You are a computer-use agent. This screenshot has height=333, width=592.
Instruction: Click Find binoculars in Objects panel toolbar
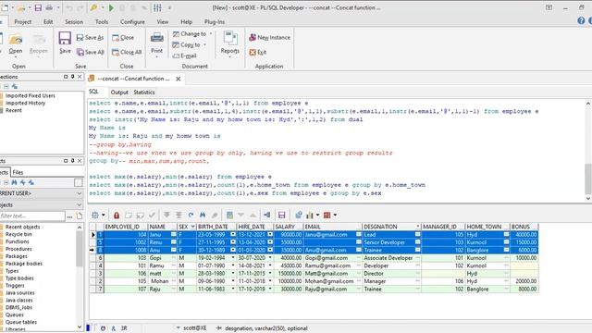15,183
